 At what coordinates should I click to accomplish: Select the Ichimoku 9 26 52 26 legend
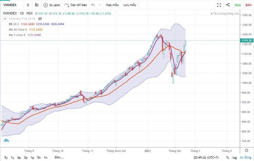click(22, 19)
